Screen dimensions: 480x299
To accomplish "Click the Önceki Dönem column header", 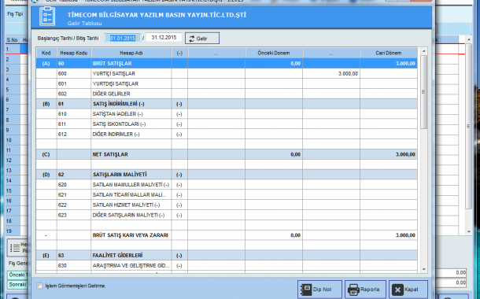I will coord(274,53).
